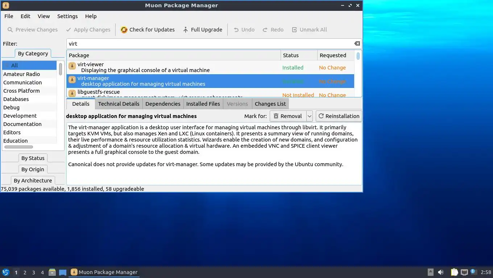Screen dimensions: 493x278
Task: Select the Development category
Action: click(29, 116)
